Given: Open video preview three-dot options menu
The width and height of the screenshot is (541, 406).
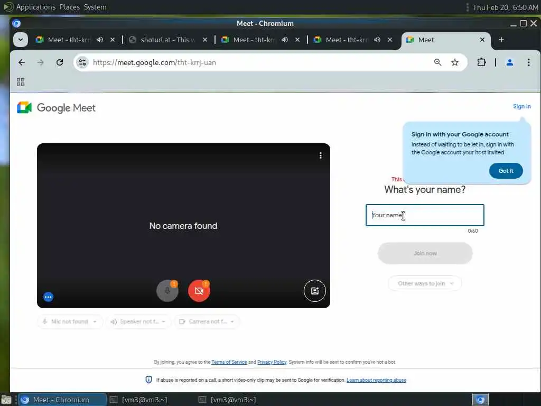Looking at the screenshot, I should point(321,156).
